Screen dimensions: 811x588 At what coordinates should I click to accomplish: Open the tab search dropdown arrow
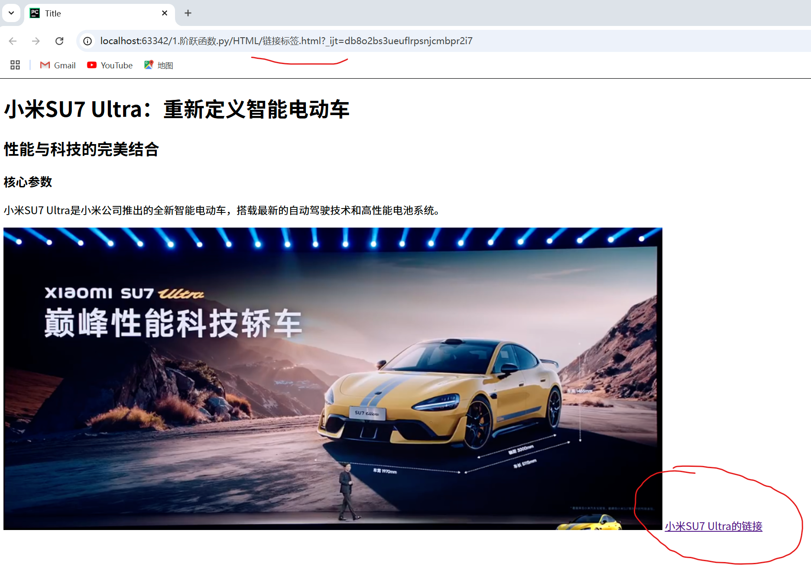coord(11,13)
